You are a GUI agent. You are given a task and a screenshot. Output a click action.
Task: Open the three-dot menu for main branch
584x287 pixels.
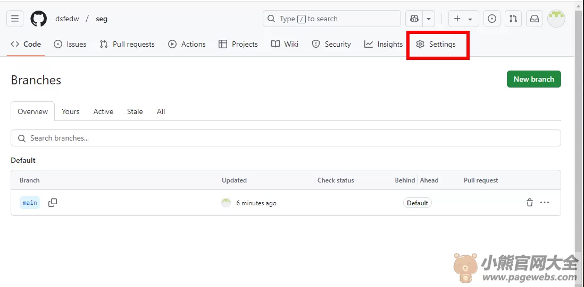click(545, 203)
